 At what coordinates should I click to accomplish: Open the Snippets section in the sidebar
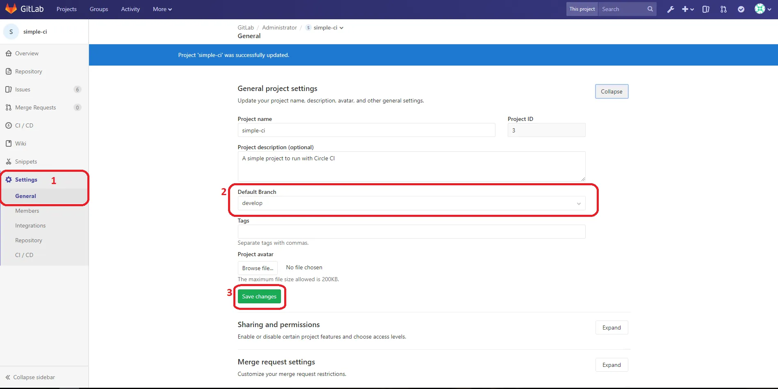point(26,161)
